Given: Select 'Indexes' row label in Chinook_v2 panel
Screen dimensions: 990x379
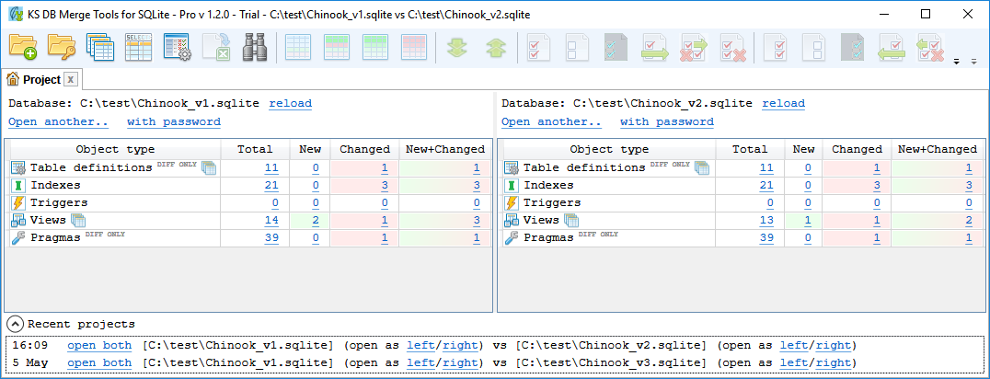Looking at the screenshot, I should coord(548,185).
